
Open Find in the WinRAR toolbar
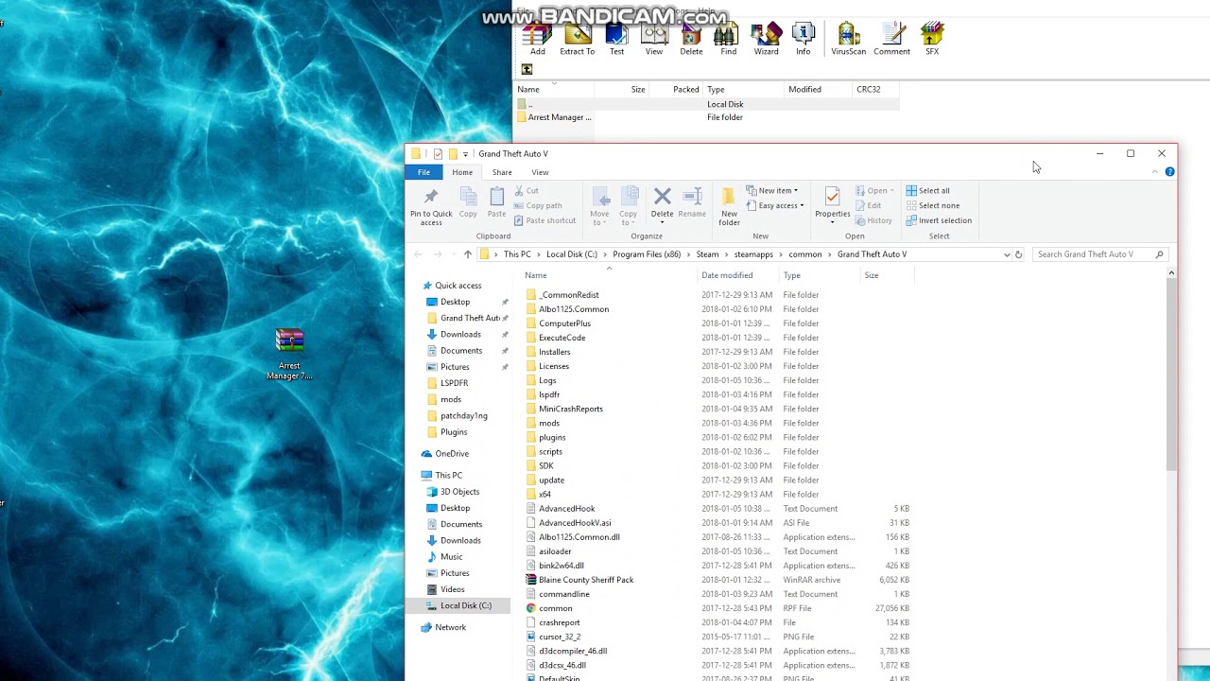[728, 39]
